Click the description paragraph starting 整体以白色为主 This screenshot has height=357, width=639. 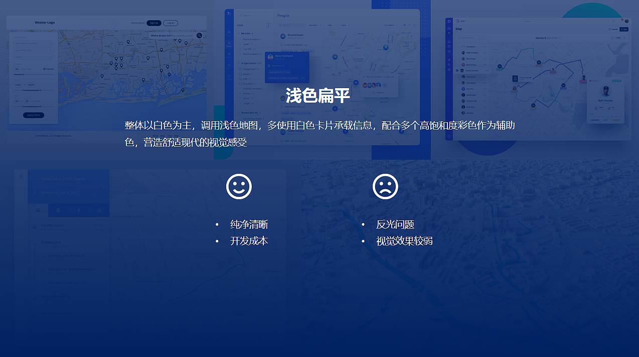(x=319, y=134)
